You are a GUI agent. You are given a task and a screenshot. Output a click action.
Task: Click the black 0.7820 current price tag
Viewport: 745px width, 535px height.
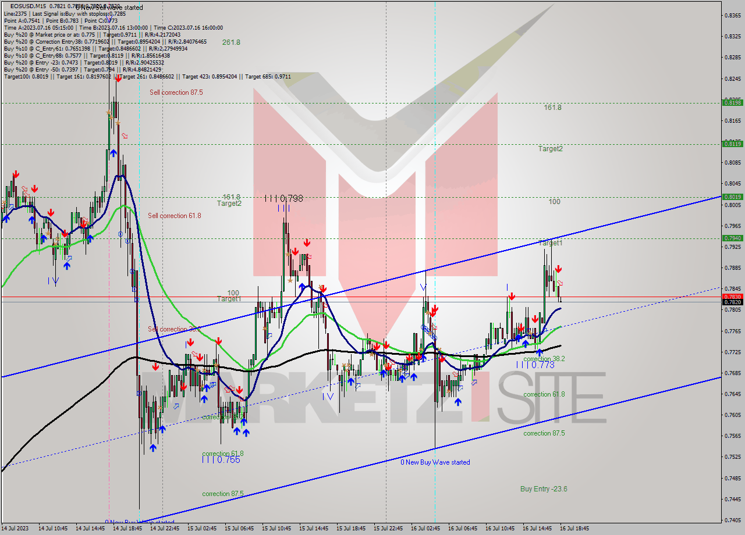(732, 302)
